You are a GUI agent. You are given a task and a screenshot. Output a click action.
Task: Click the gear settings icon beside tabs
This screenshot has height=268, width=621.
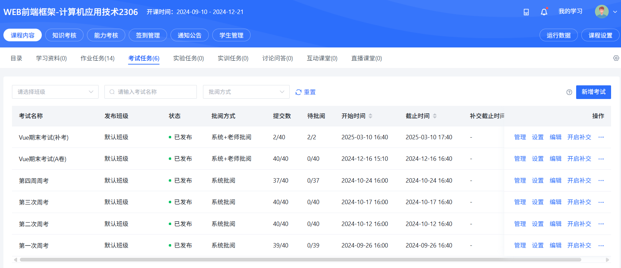[616, 58]
